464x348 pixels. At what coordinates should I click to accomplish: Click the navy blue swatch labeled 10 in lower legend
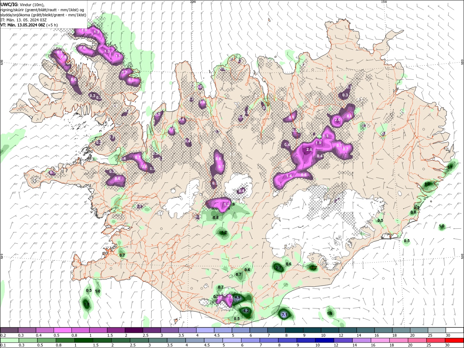point(324,340)
